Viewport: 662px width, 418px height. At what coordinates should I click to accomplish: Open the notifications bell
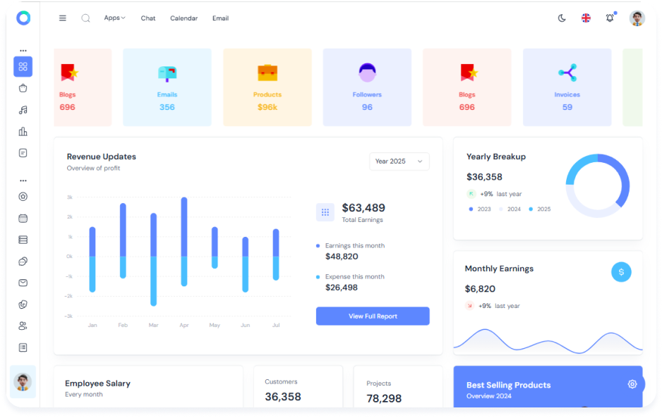(610, 18)
